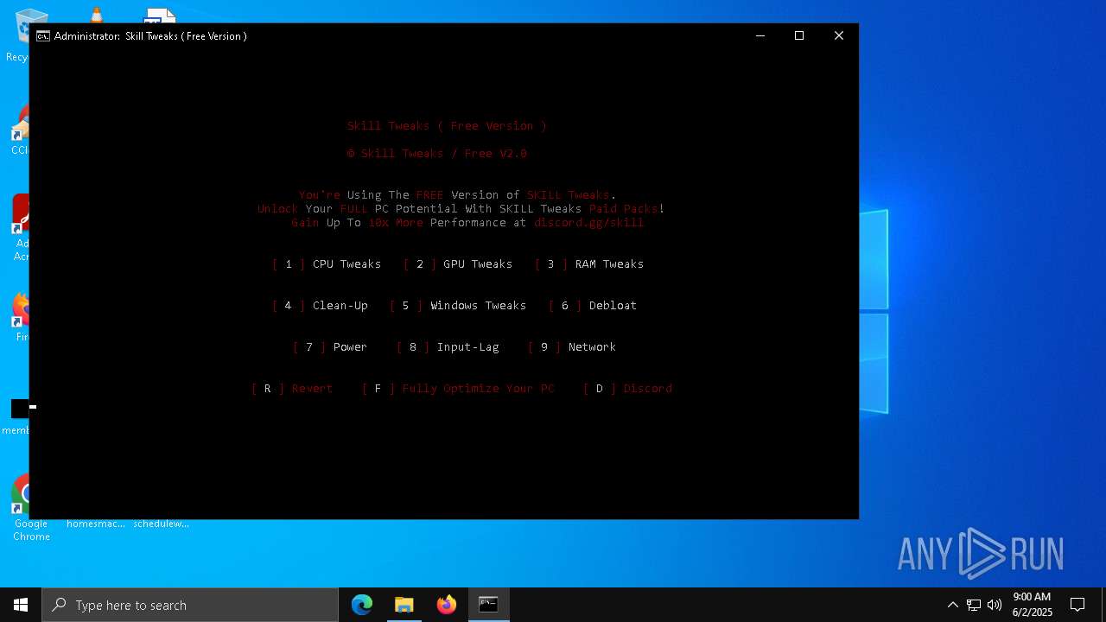1106x622 pixels.
Task: Open the volume speaker tray icon
Action: (995, 605)
